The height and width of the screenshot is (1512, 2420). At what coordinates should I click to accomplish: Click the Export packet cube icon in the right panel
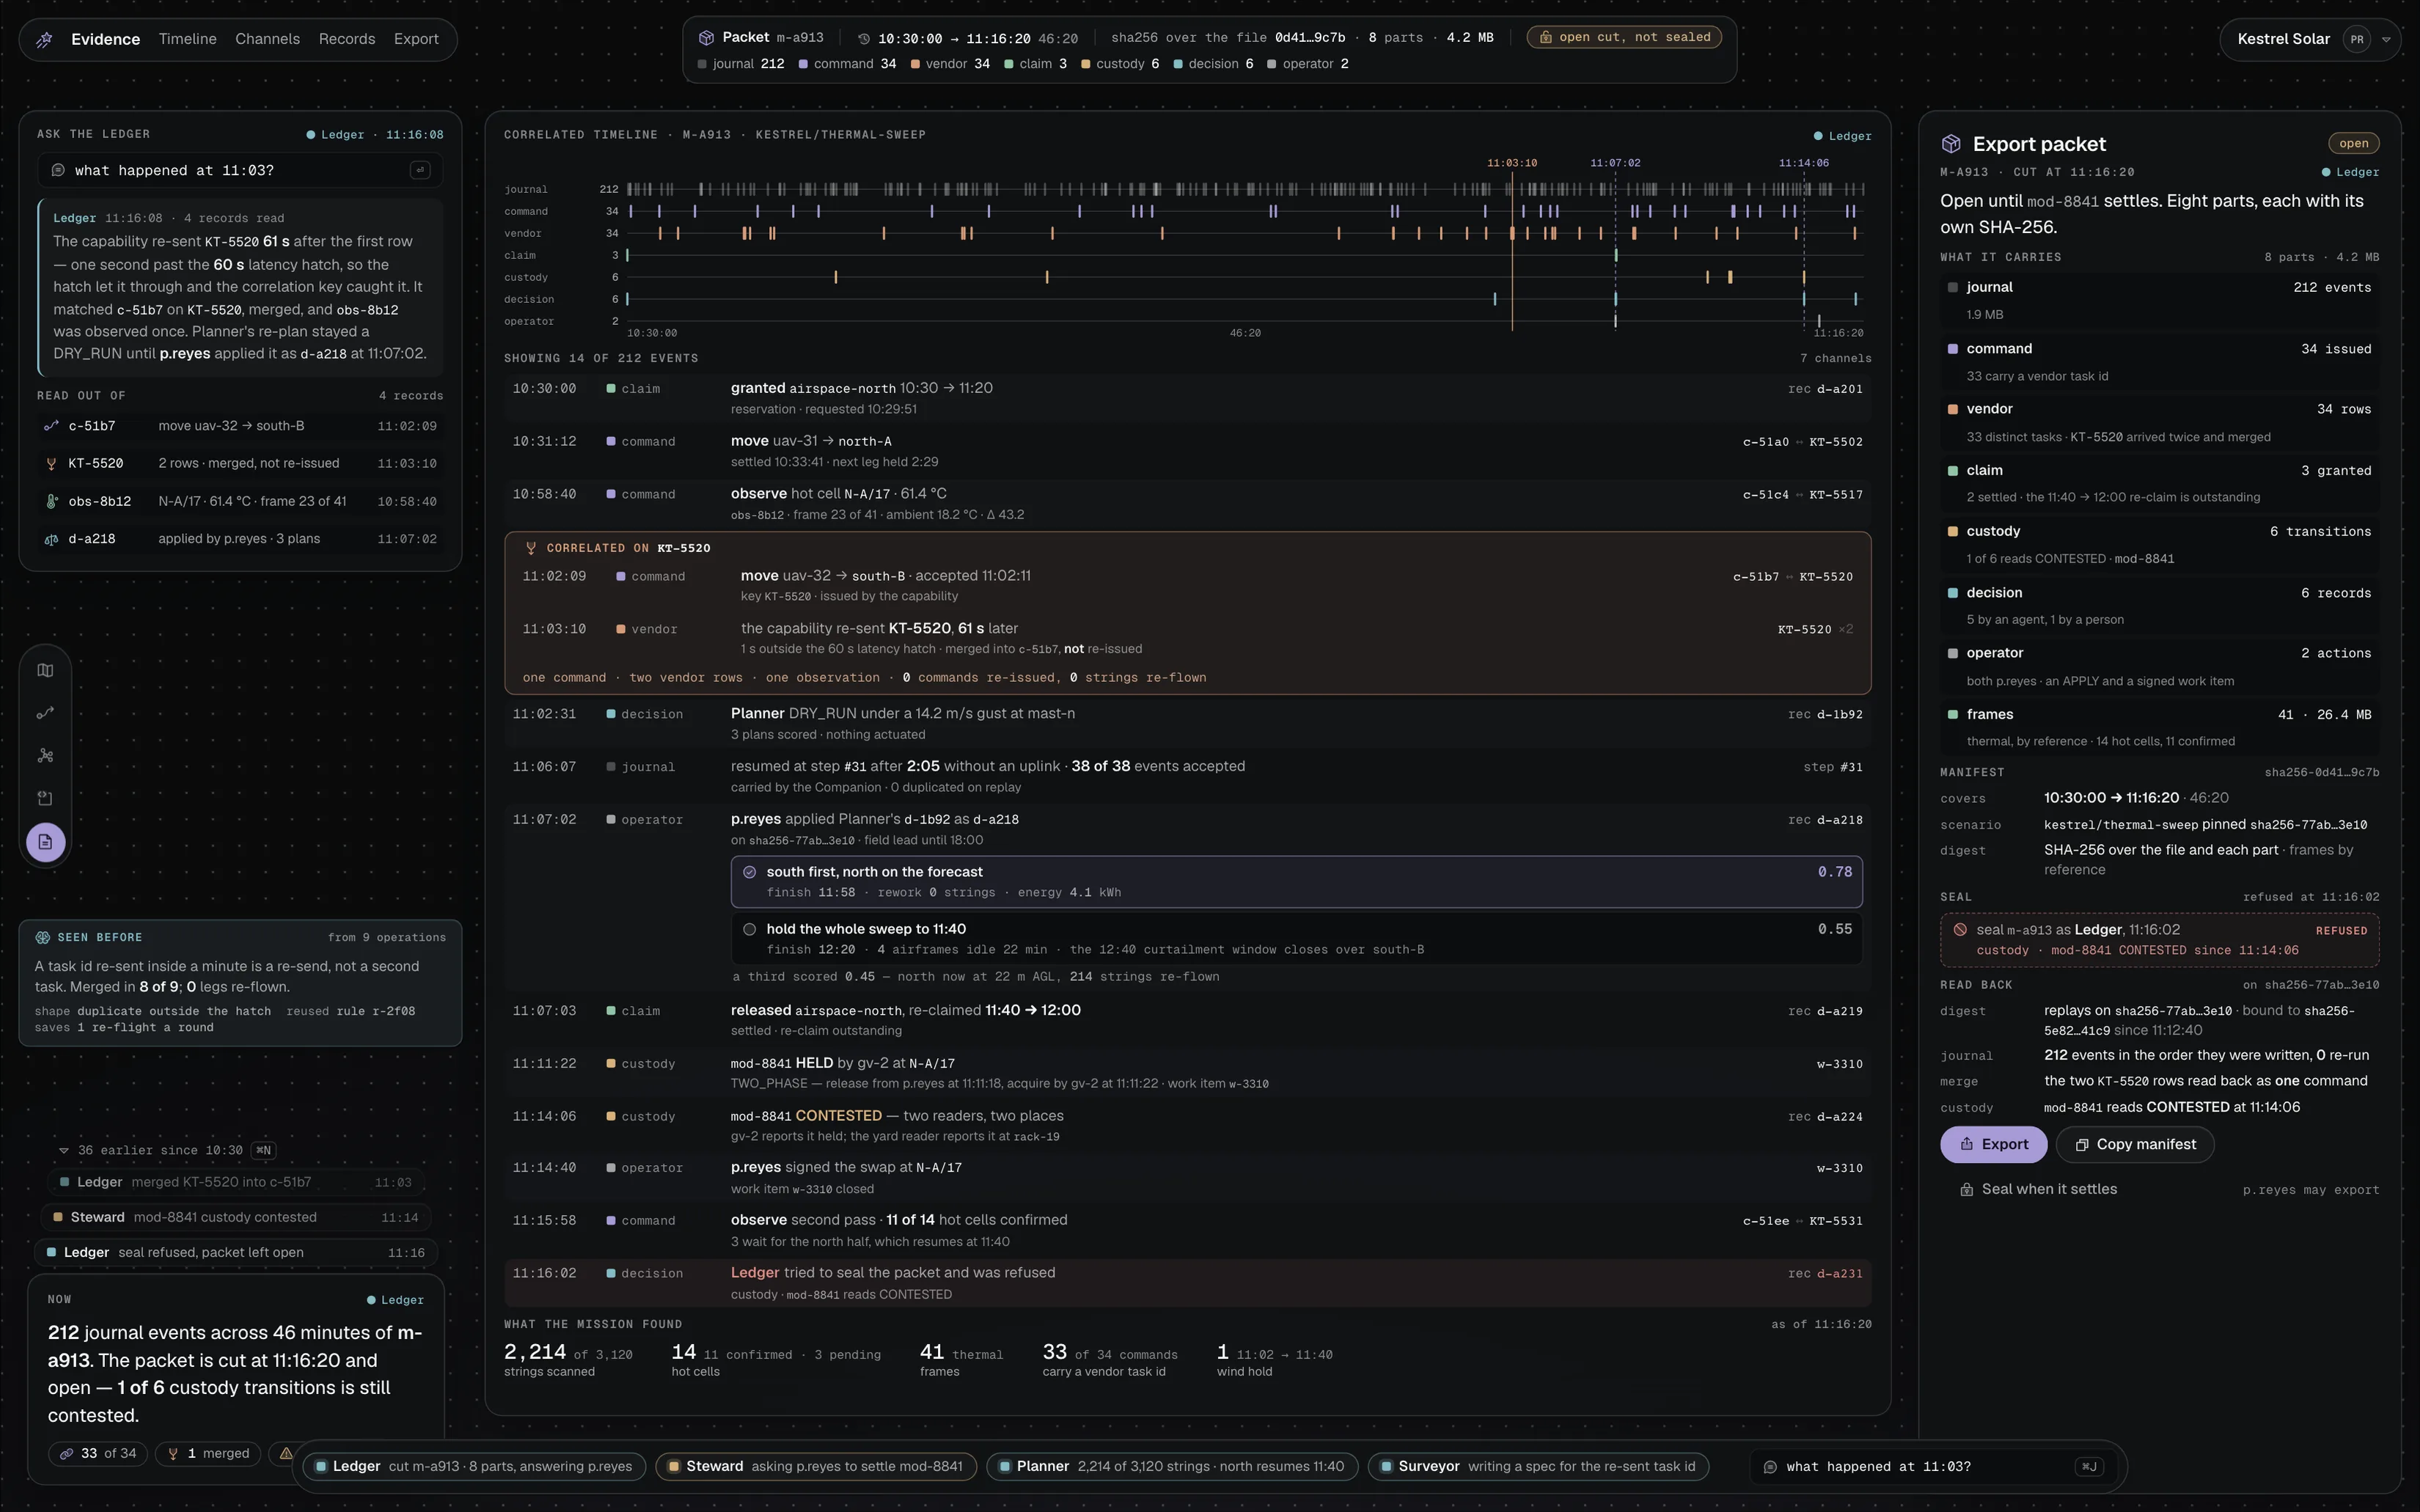point(1951,144)
